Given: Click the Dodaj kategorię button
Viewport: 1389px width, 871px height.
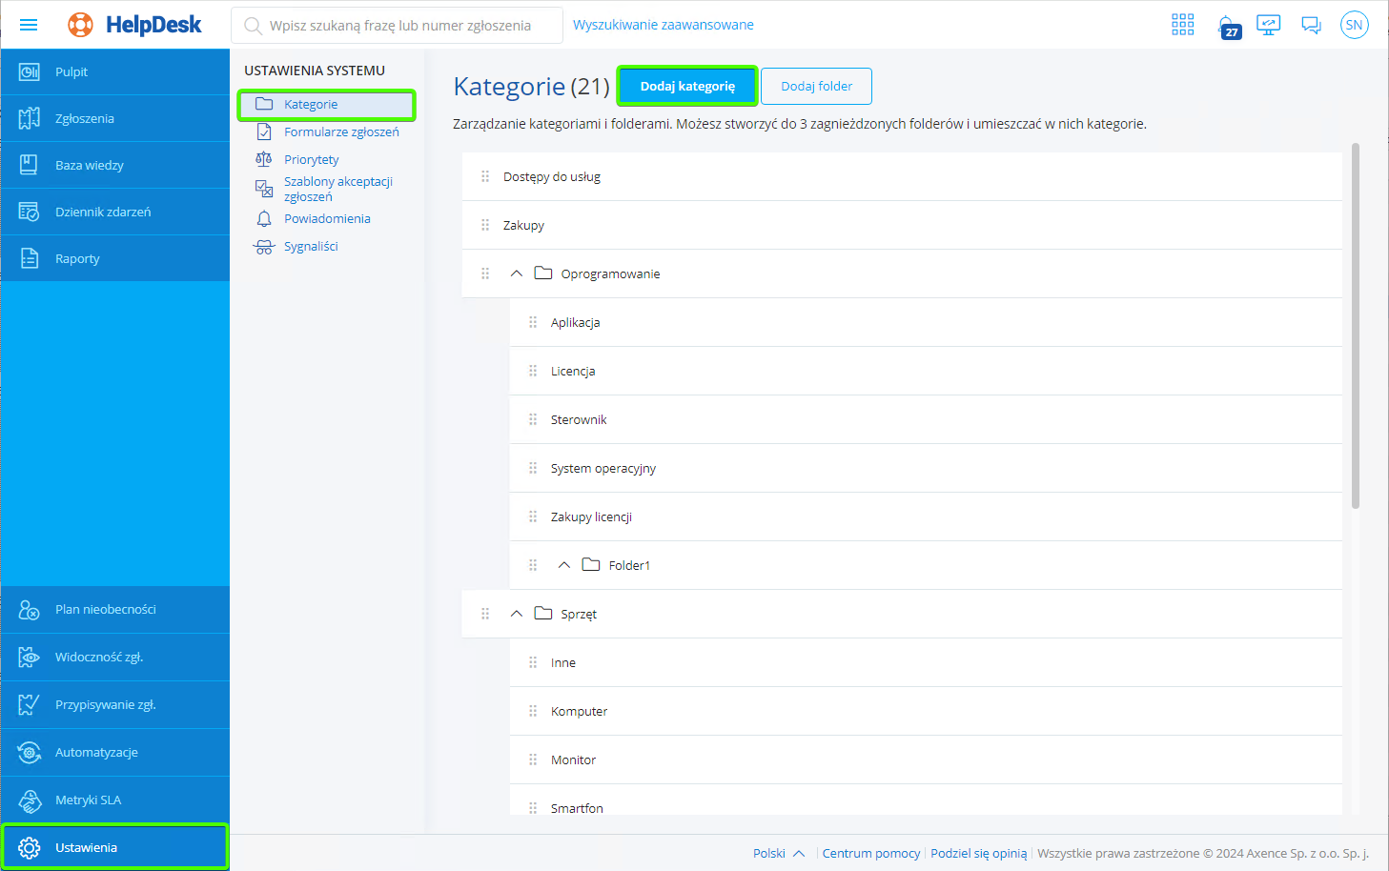Looking at the screenshot, I should [686, 86].
